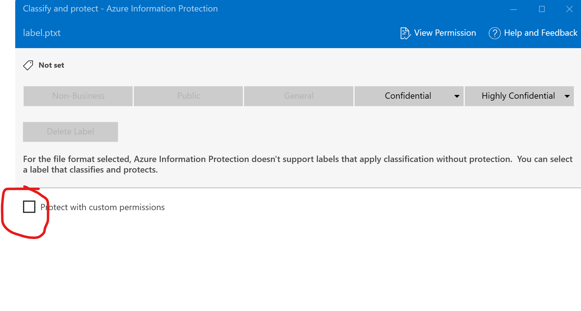Click the Protect with custom permissions text
The image size is (581, 311).
(x=102, y=207)
